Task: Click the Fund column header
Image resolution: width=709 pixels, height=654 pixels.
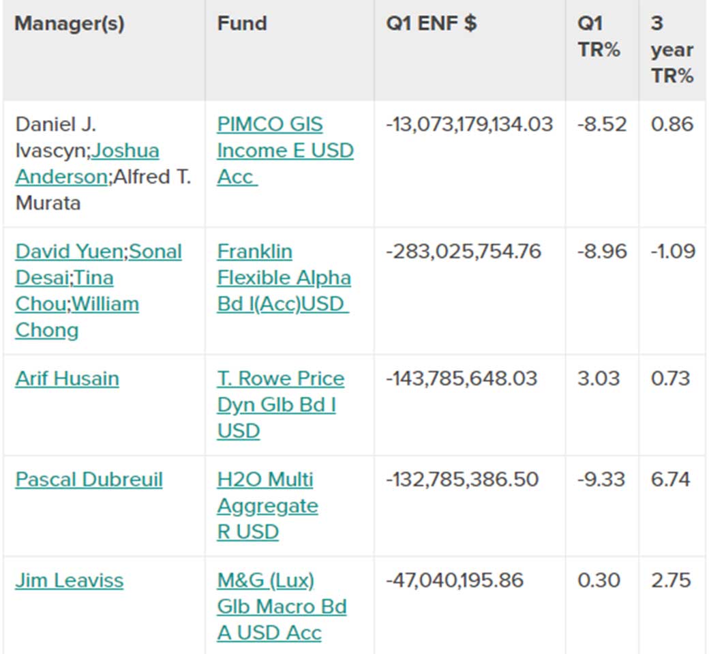Action: [243, 23]
